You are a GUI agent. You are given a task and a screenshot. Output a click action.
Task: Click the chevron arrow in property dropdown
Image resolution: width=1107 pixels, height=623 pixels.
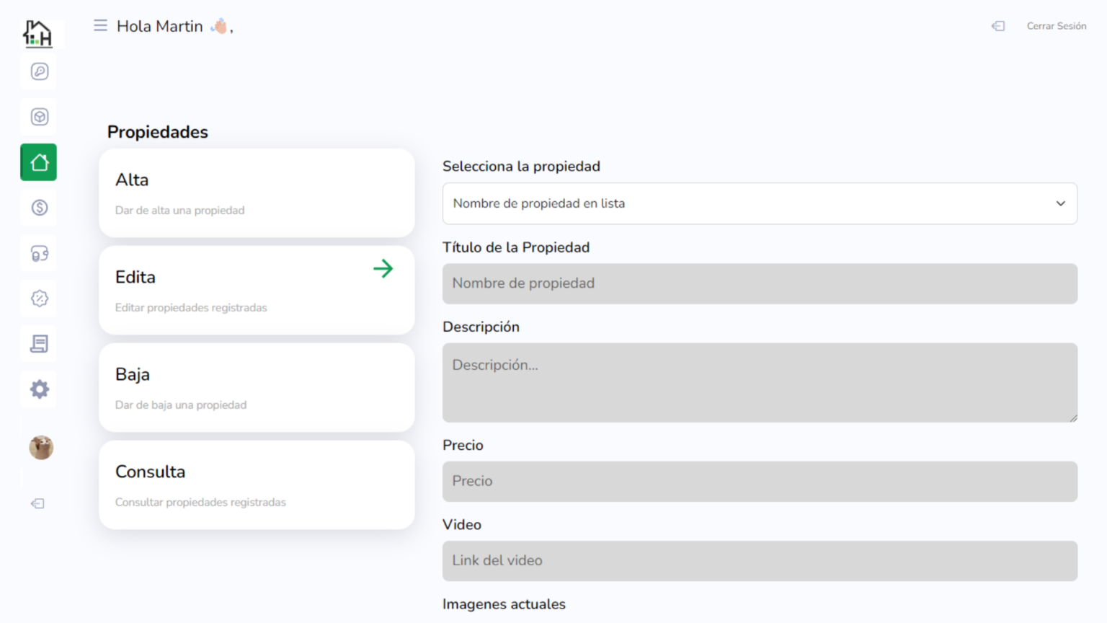[1060, 203]
